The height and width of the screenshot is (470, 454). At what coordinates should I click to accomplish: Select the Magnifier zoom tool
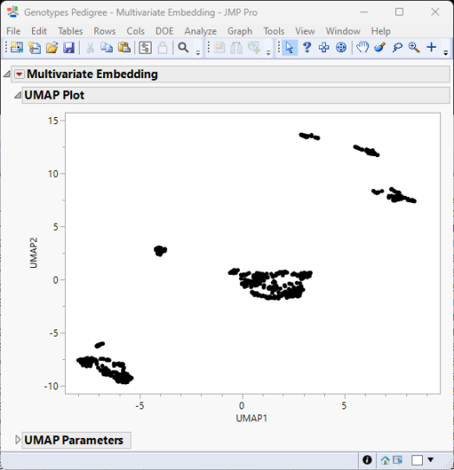pos(414,48)
